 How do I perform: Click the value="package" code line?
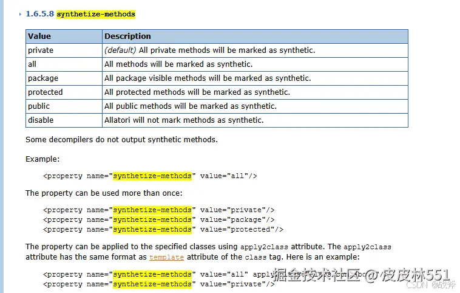(x=158, y=220)
